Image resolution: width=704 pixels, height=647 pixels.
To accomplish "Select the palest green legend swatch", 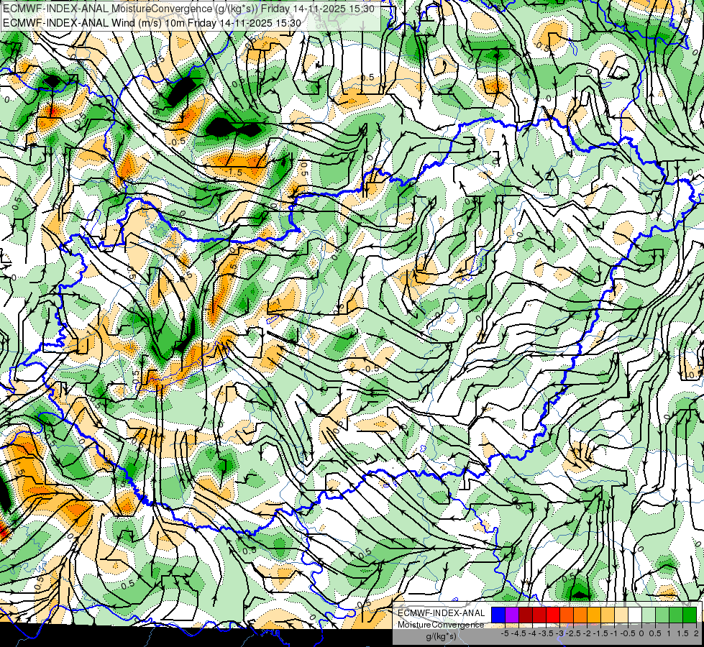I will pyautogui.click(x=649, y=615).
